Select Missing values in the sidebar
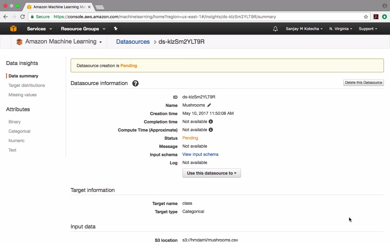Image resolution: width=390 pixels, height=243 pixels. [x=23, y=95]
